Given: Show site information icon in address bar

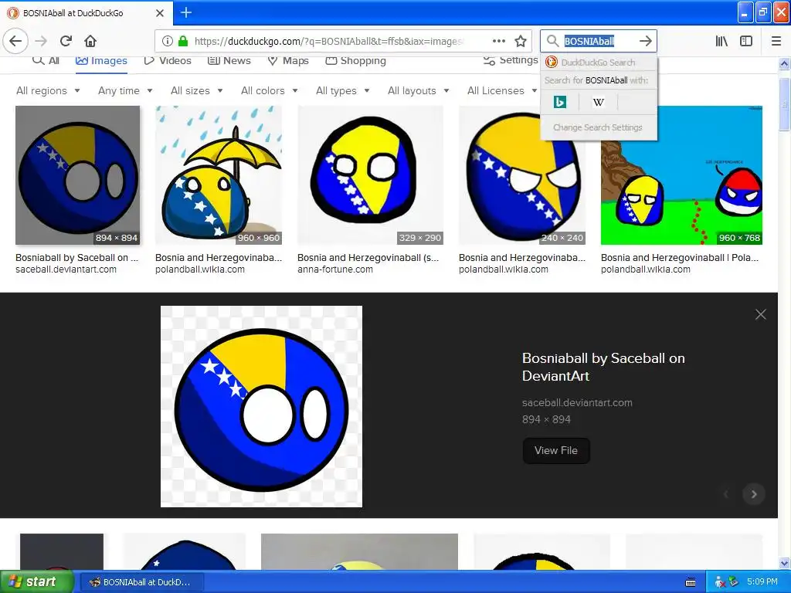Looking at the screenshot, I should pyautogui.click(x=168, y=41).
